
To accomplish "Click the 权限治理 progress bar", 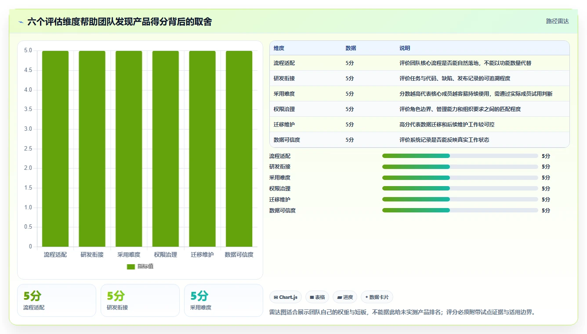I will (460, 188).
